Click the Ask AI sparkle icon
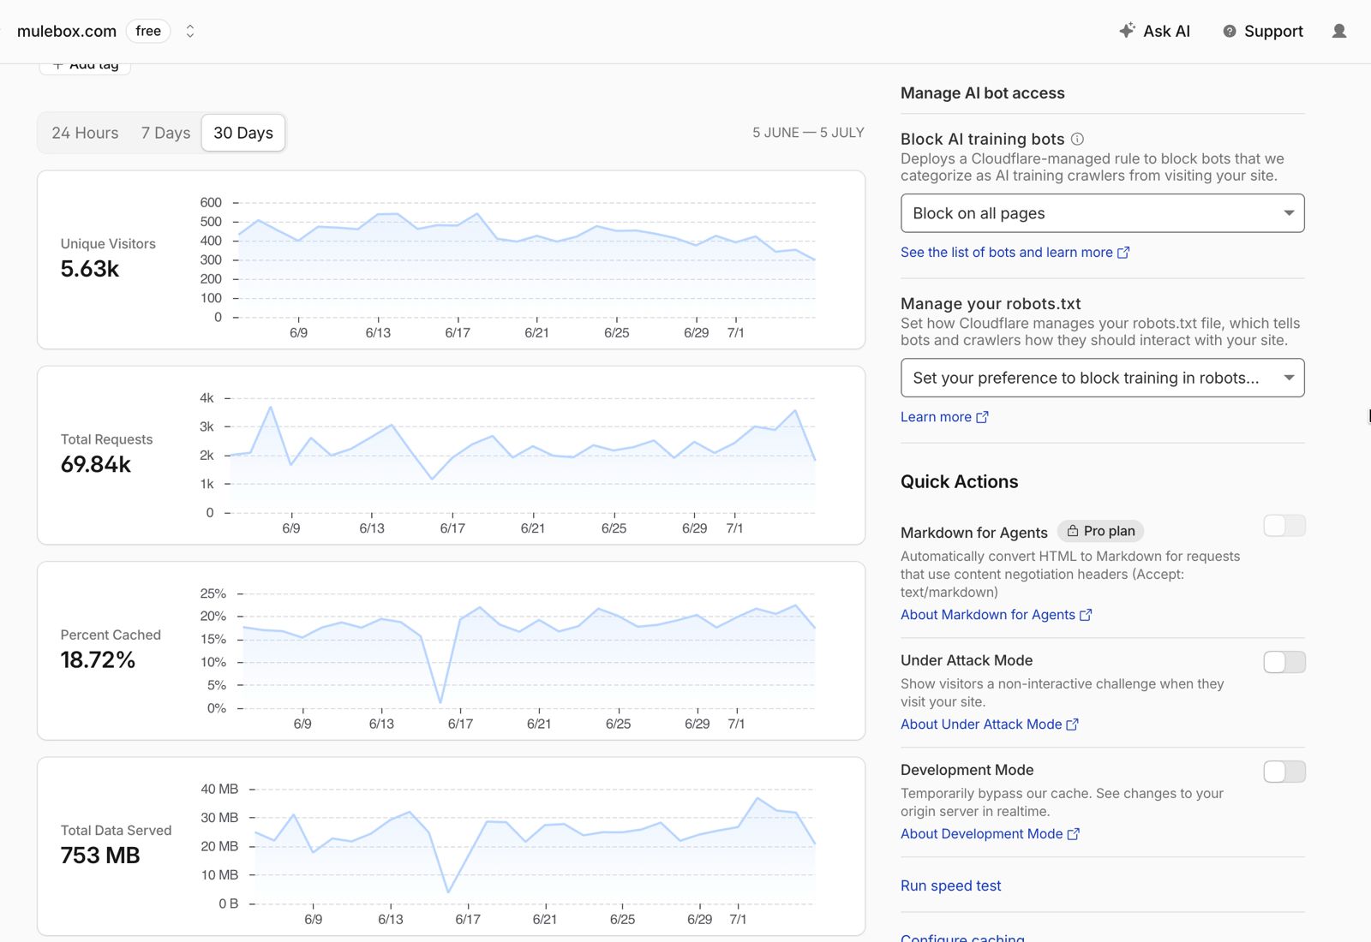This screenshot has width=1371, height=942. pyautogui.click(x=1127, y=31)
